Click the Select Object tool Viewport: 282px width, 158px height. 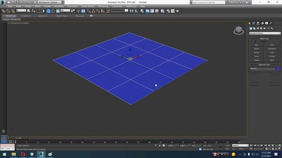pos(29,11)
